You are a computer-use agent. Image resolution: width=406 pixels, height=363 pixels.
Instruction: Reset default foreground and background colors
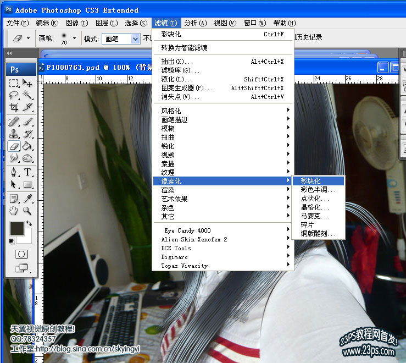tap(11, 241)
